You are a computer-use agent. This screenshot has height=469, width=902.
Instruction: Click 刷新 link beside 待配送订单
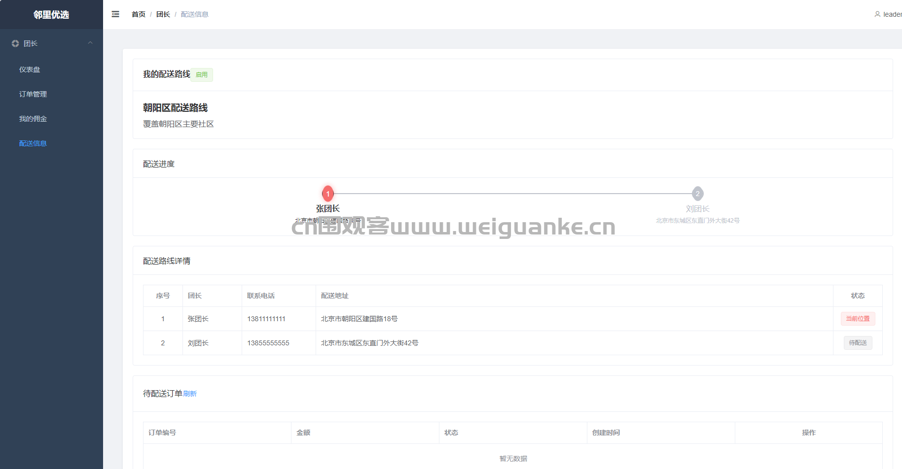coord(190,394)
